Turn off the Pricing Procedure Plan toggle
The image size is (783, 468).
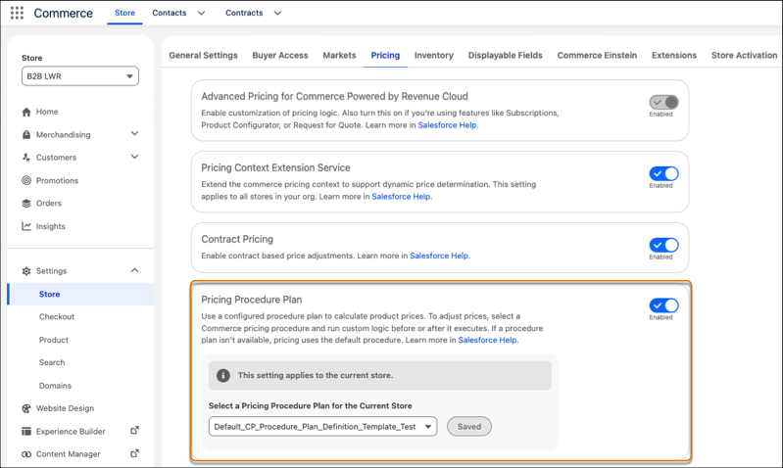[663, 305]
